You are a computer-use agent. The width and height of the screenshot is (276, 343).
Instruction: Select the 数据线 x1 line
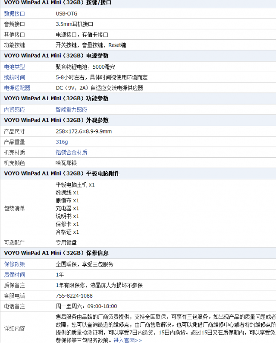pos(67,193)
